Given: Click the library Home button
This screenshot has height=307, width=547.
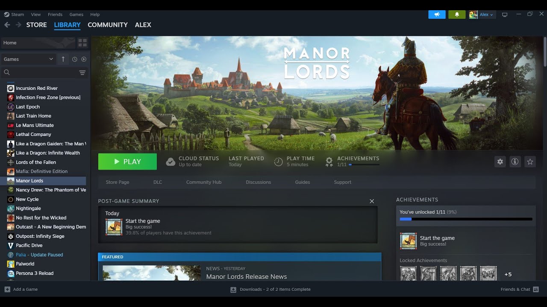Looking at the screenshot, I should point(38,43).
